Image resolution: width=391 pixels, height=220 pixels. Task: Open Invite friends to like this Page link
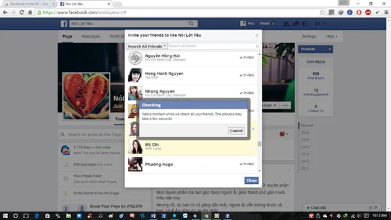click(x=96, y=193)
